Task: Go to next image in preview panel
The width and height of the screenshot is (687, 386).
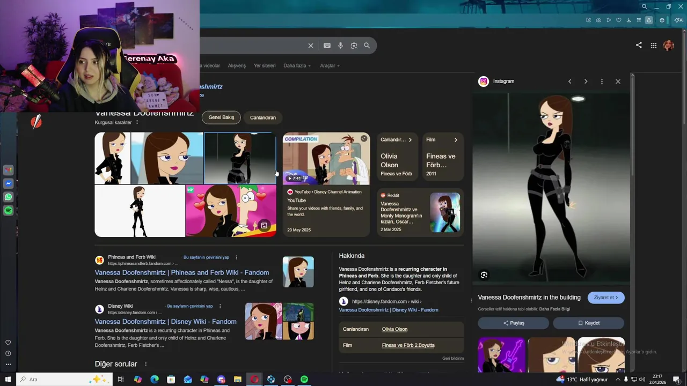Action: [x=586, y=81]
